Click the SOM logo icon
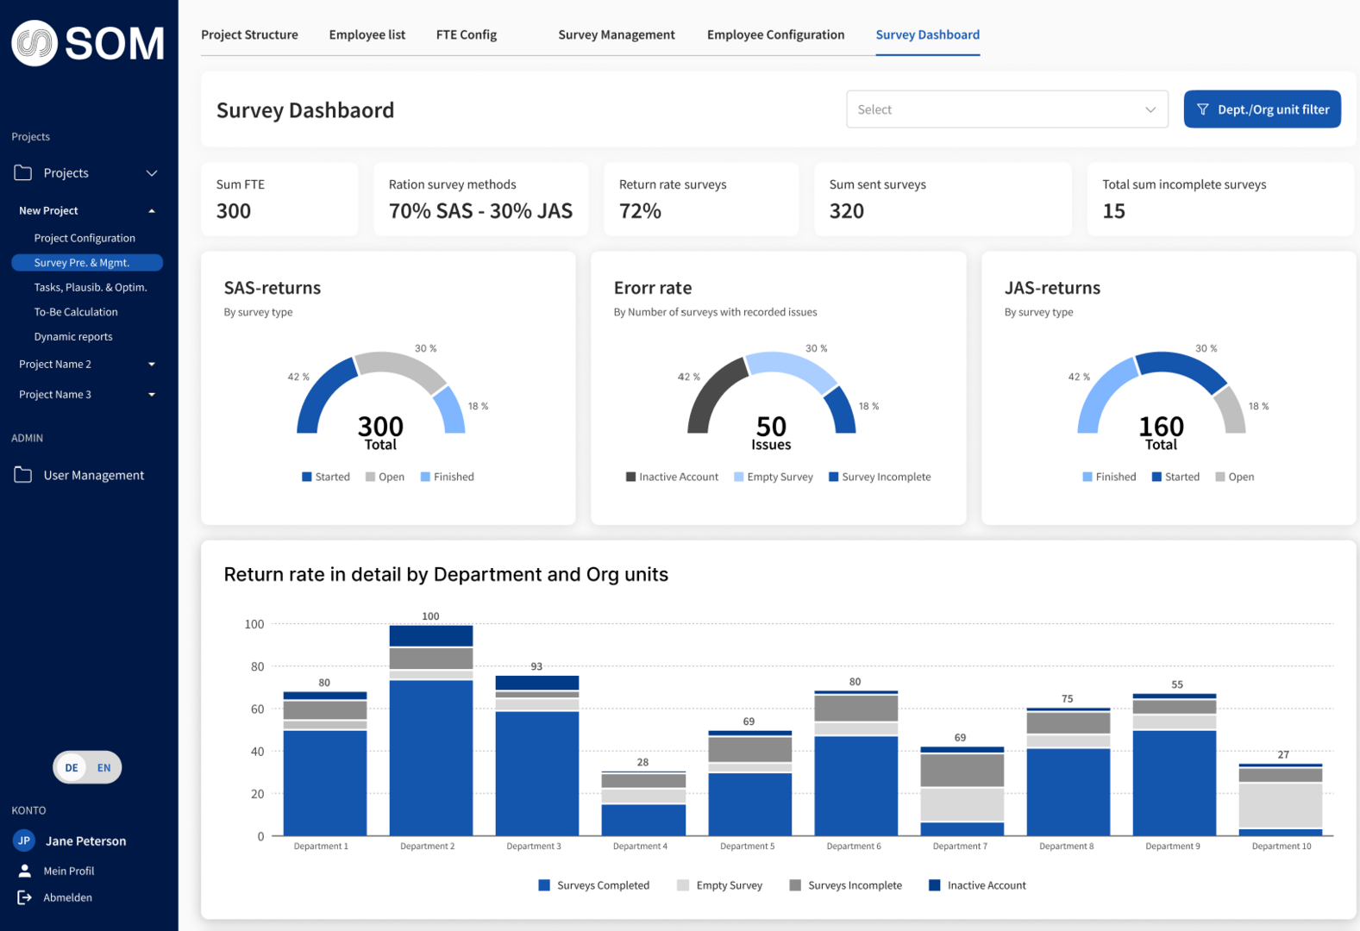This screenshot has height=931, width=1360. [x=34, y=43]
